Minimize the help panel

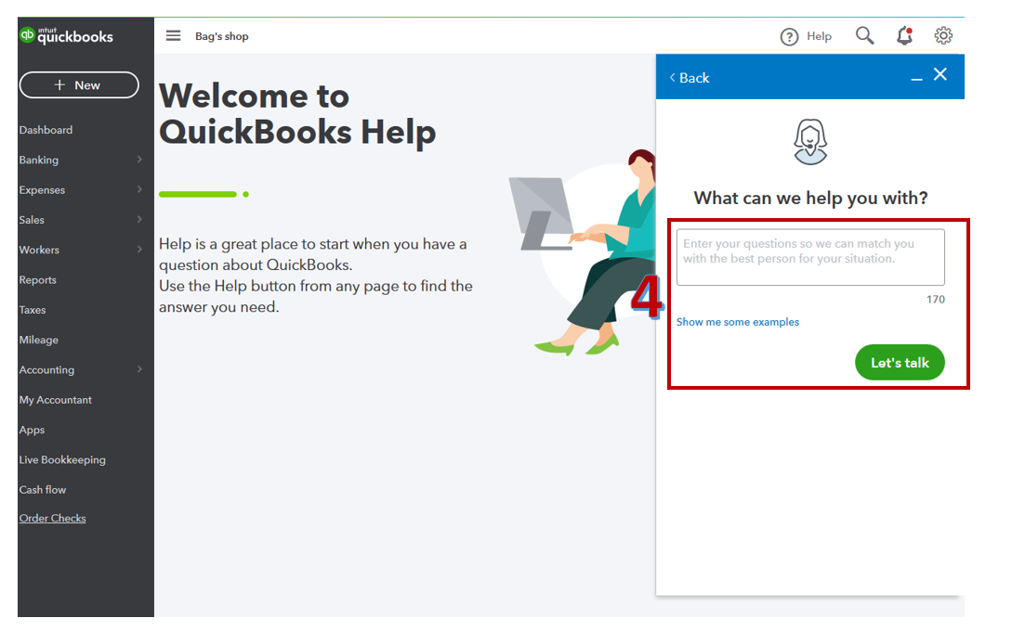(x=916, y=79)
